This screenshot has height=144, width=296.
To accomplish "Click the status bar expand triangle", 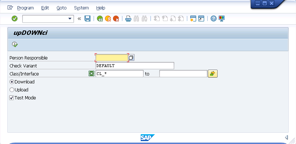I will (x=287, y=137).
